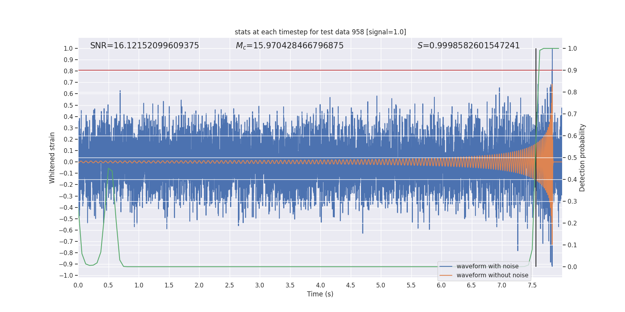Viewport: 625px width, 312px height.
Task: Click 1.0 on the Whitened strain axis
Action: coord(68,49)
